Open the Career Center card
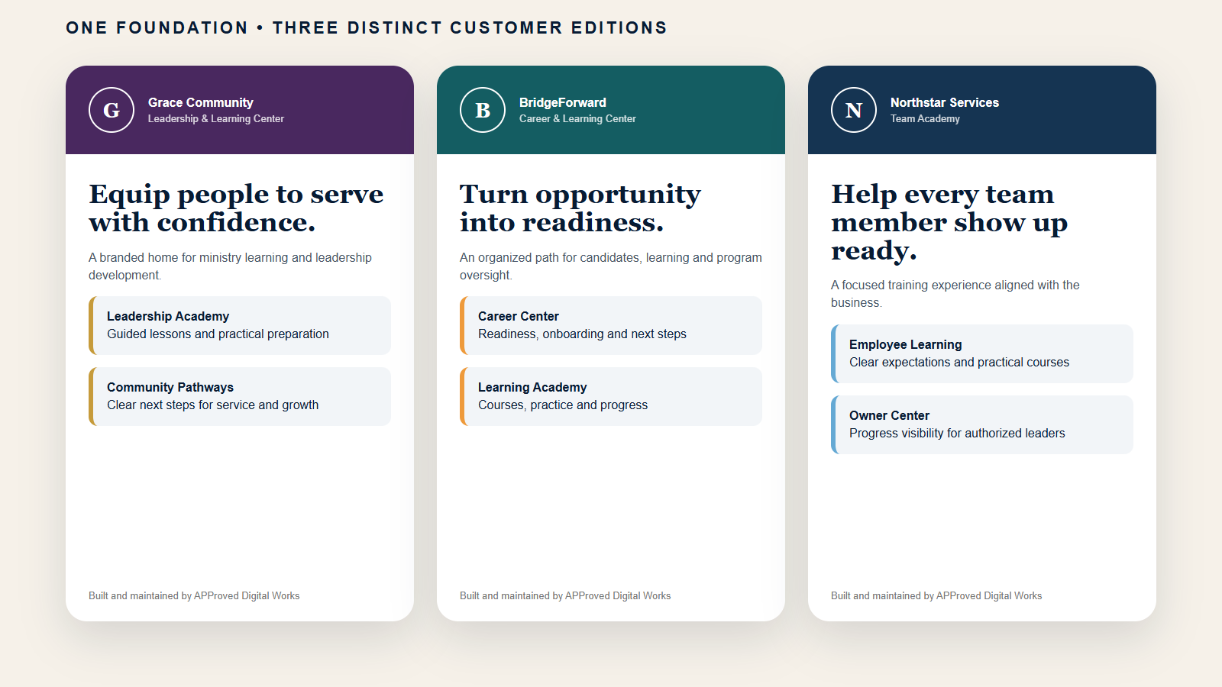The width and height of the screenshot is (1222, 687). click(x=611, y=325)
